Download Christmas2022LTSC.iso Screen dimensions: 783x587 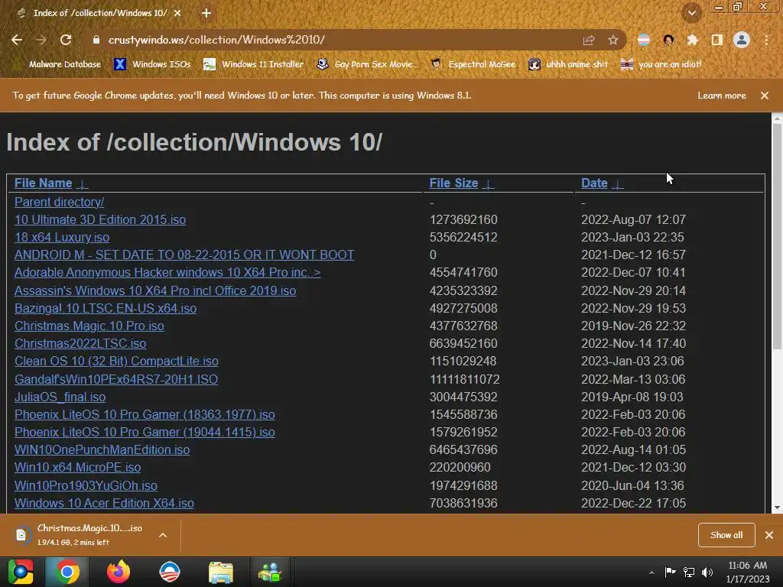click(80, 343)
